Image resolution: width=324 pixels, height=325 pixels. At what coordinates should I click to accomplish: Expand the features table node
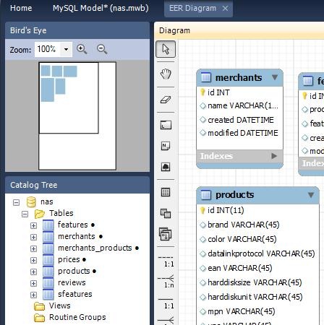point(33,225)
